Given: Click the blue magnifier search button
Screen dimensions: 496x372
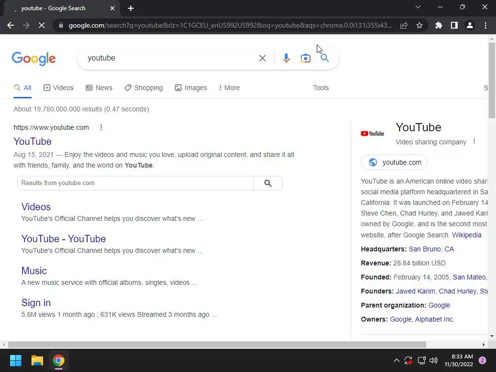Looking at the screenshot, I should point(325,58).
